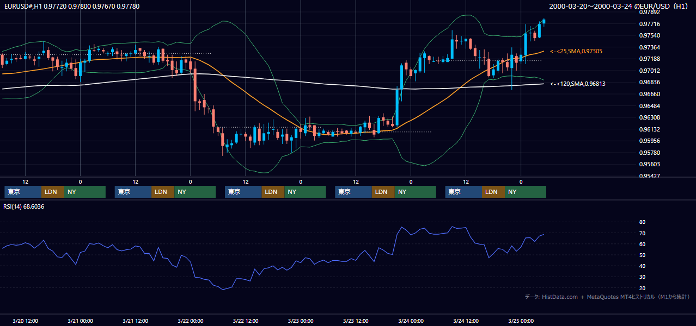Image resolution: width=696 pixels, height=326 pixels.
Task: Click the RSI axis level 80
Action: click(642, 222)
